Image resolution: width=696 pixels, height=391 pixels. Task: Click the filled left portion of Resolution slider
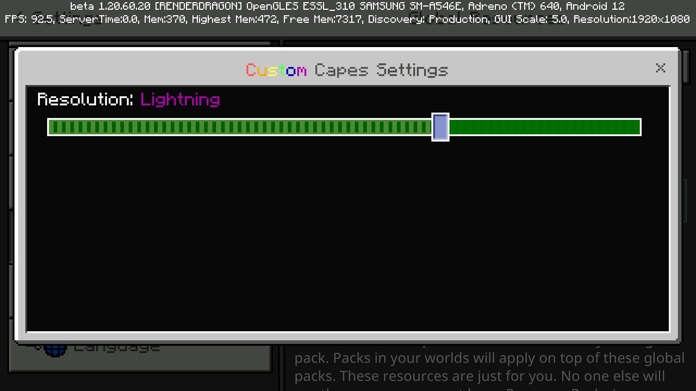(240, 127)
